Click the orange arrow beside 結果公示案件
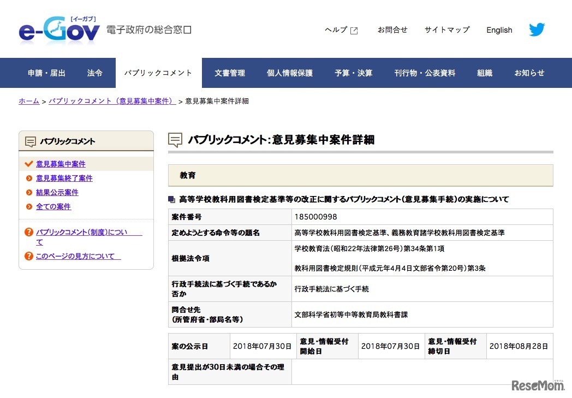572x398 pixels. coord(29,193)
